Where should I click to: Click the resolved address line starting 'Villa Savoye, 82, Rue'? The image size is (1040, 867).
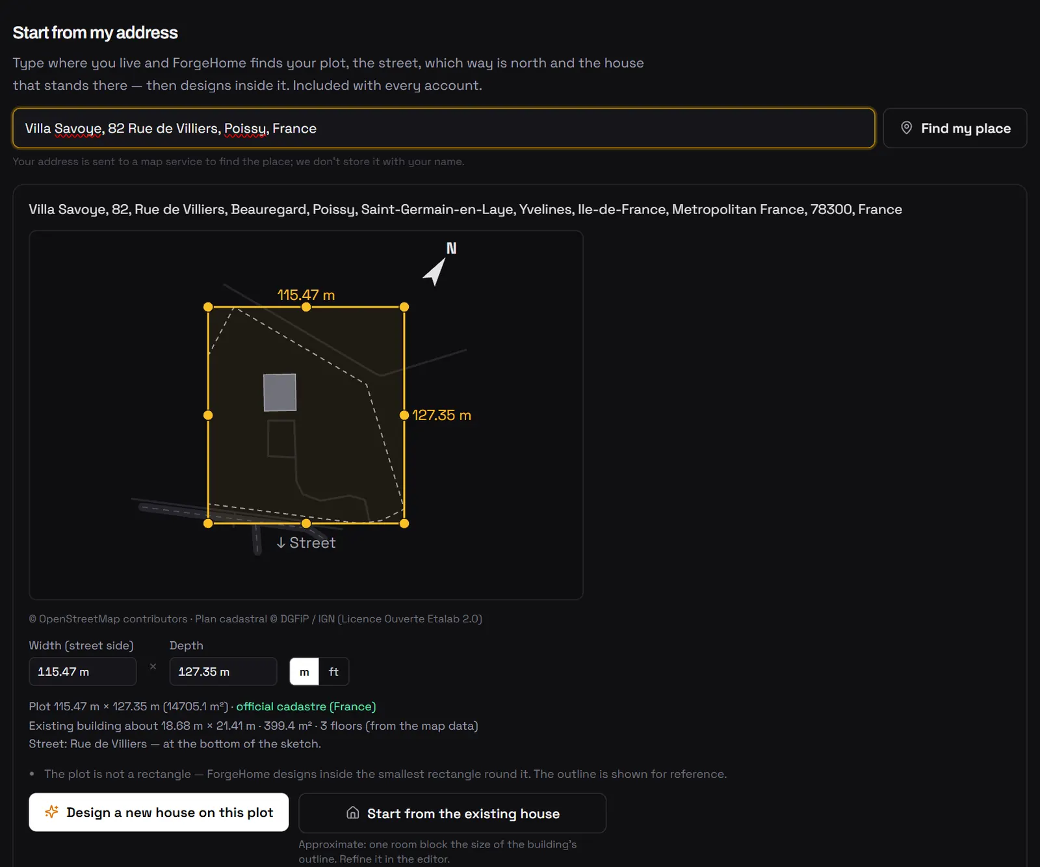(465, 209)
